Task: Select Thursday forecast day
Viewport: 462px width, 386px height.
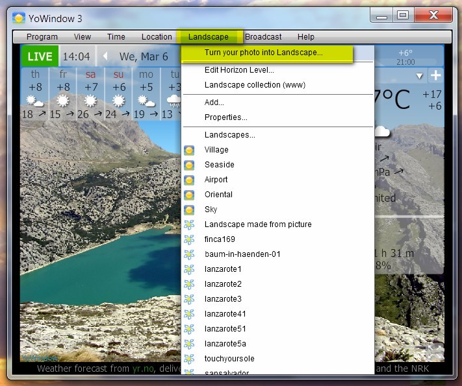Action: (35, 94)
